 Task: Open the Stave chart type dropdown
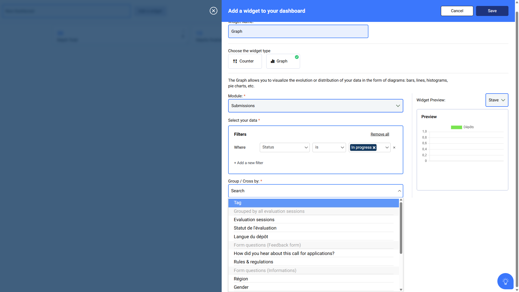497,100
